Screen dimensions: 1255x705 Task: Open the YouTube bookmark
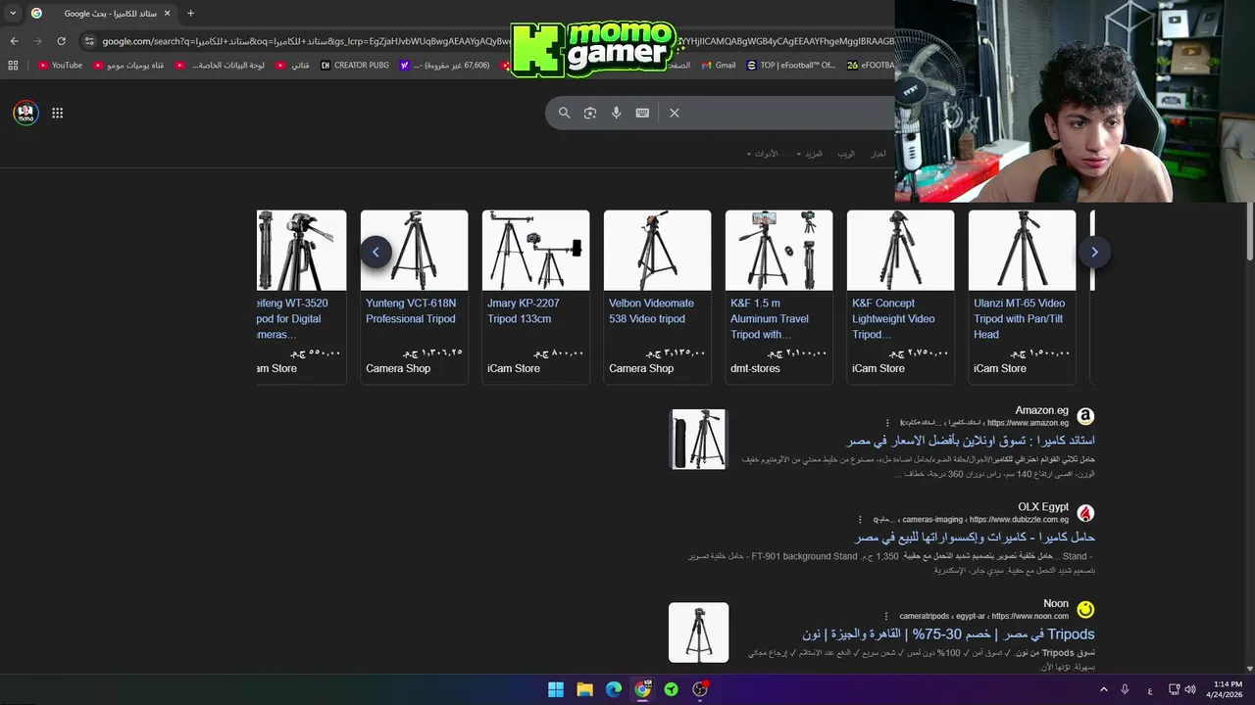(60, 66)
